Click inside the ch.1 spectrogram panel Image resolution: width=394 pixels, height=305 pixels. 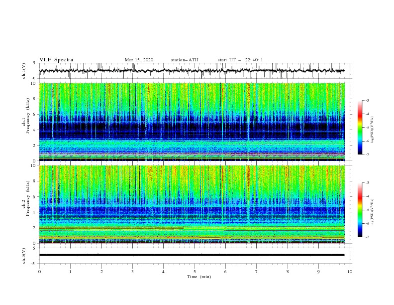[x=192, y=122]
